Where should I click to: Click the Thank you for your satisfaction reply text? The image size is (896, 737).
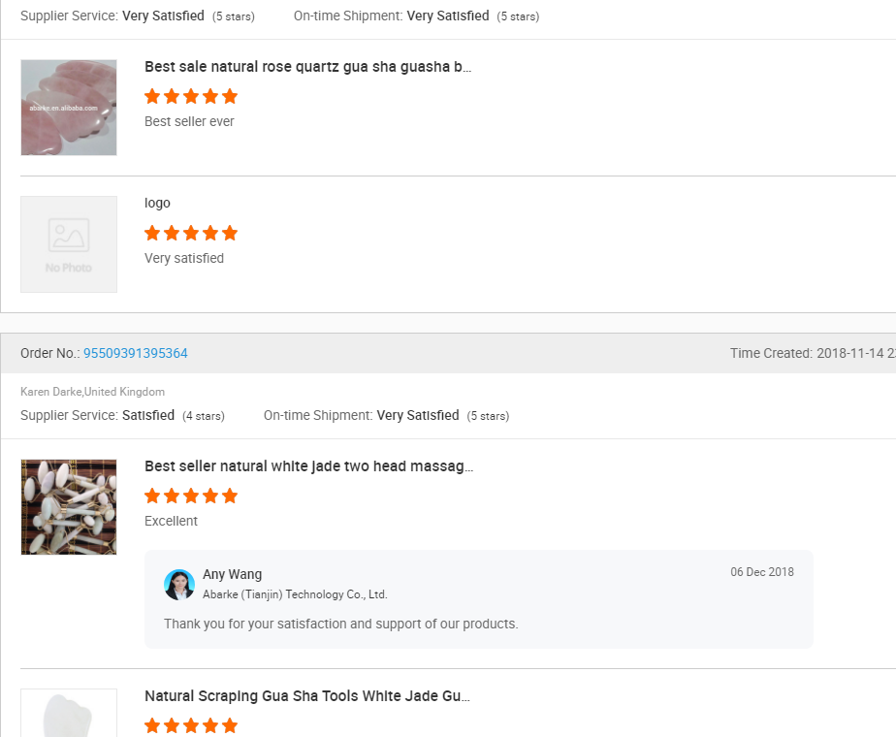click(x=341, y=624)
